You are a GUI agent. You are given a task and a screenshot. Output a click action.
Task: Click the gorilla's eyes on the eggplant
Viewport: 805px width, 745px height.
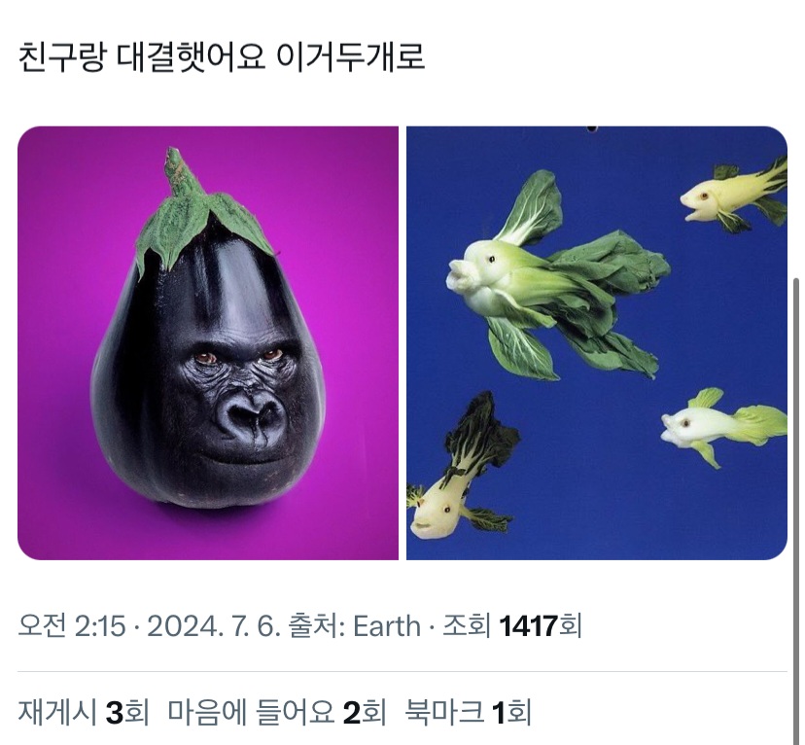click(x=239, y=356)
